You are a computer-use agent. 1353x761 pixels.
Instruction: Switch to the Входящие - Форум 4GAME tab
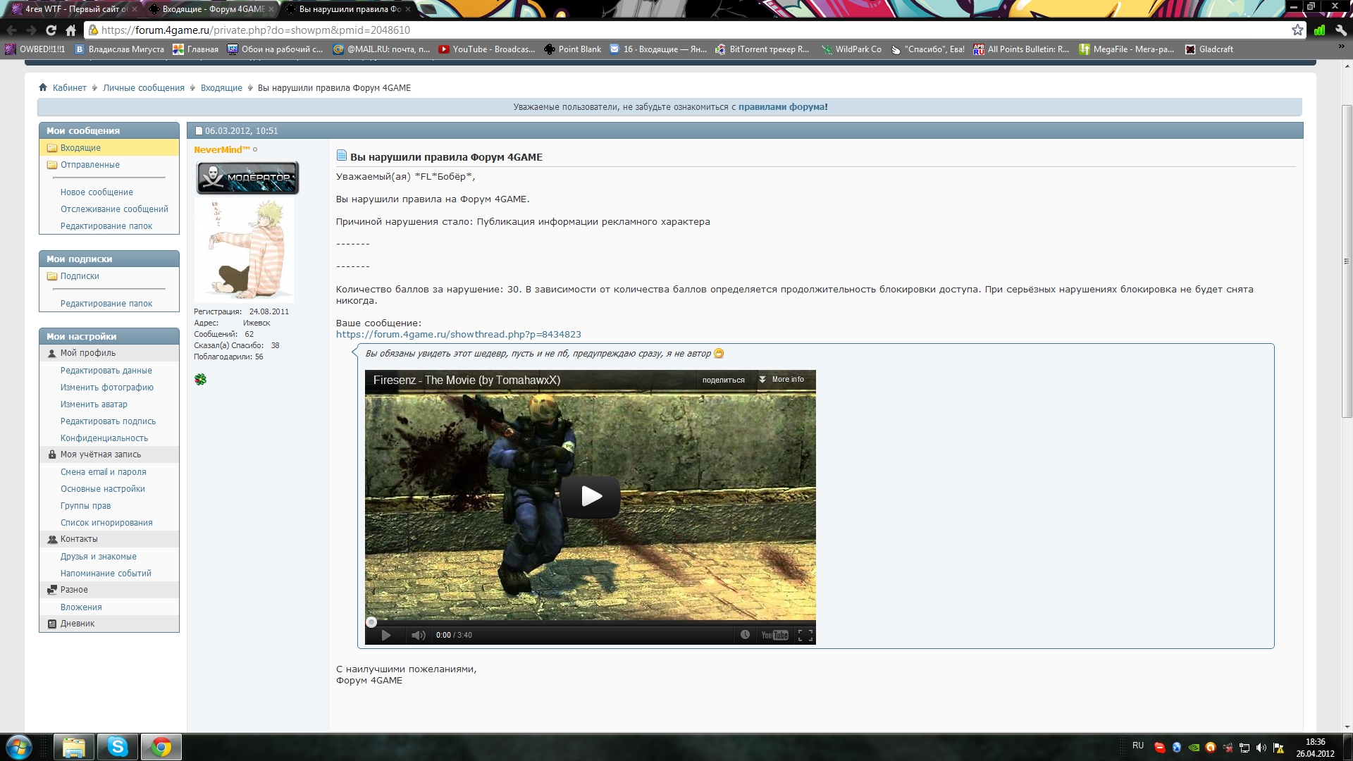point(211,9)
